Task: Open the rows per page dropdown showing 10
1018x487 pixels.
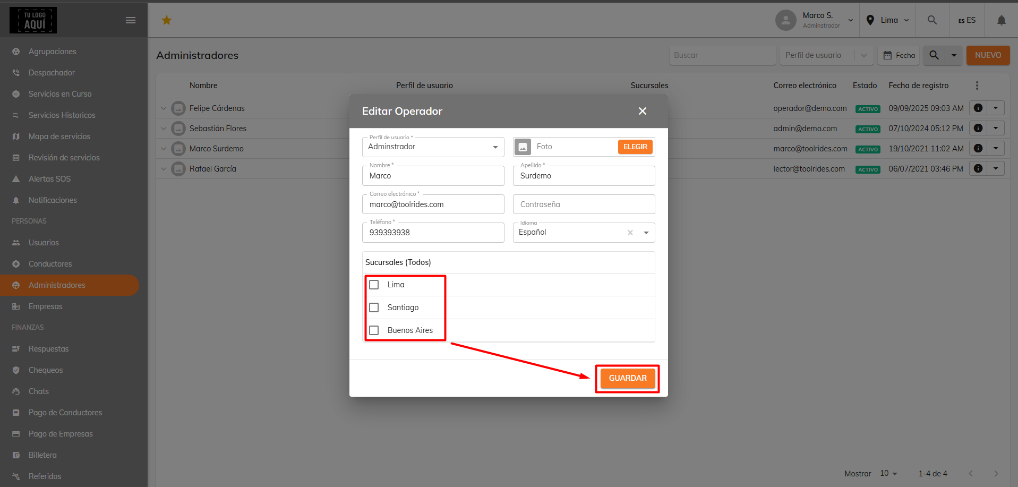Action: click(888, 473)
